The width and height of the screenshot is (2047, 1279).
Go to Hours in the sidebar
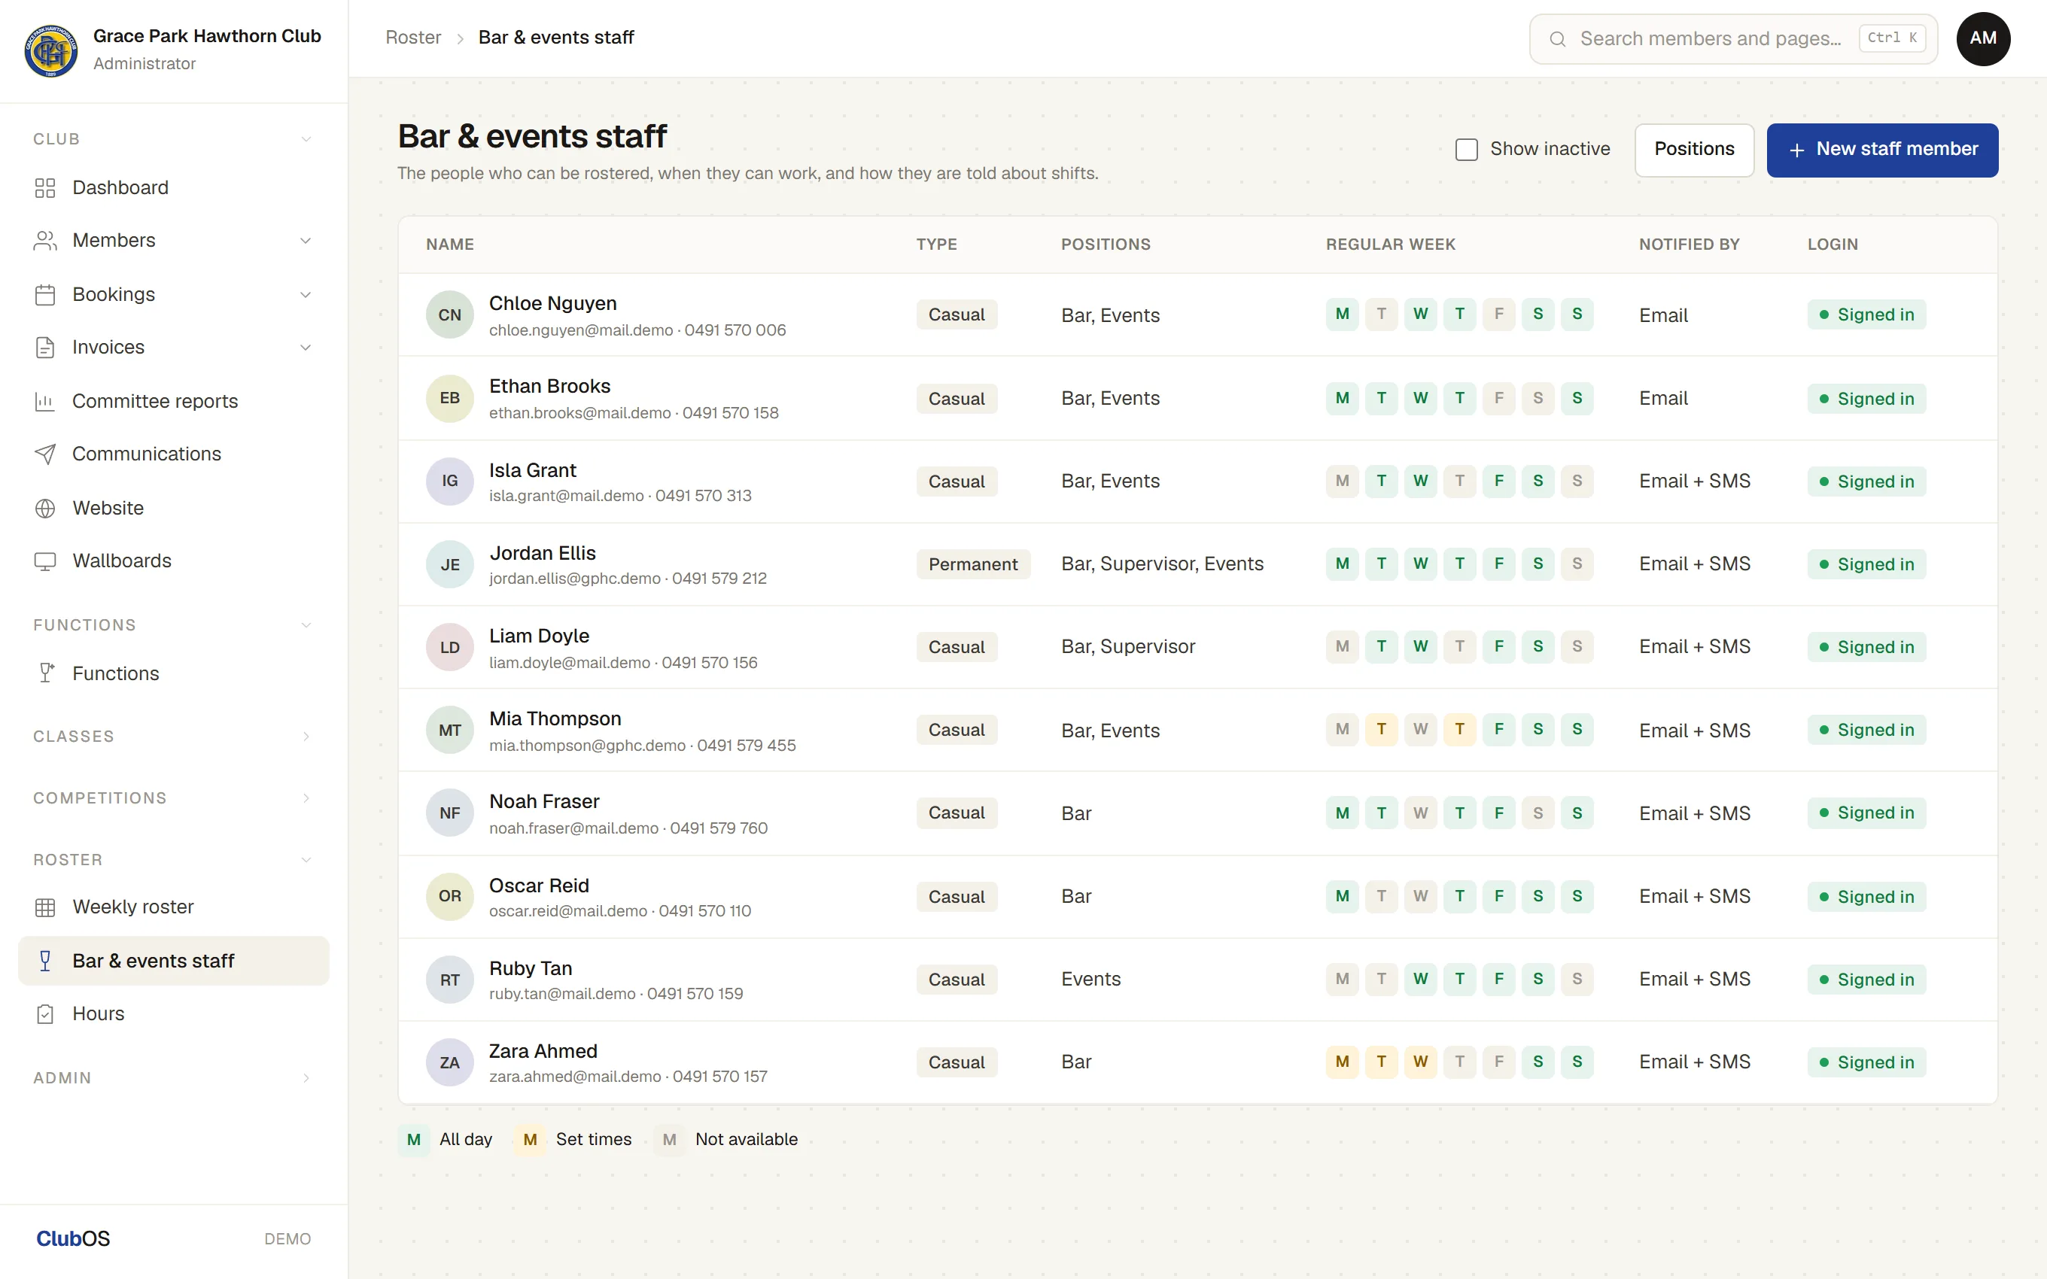pos(173,1014)
